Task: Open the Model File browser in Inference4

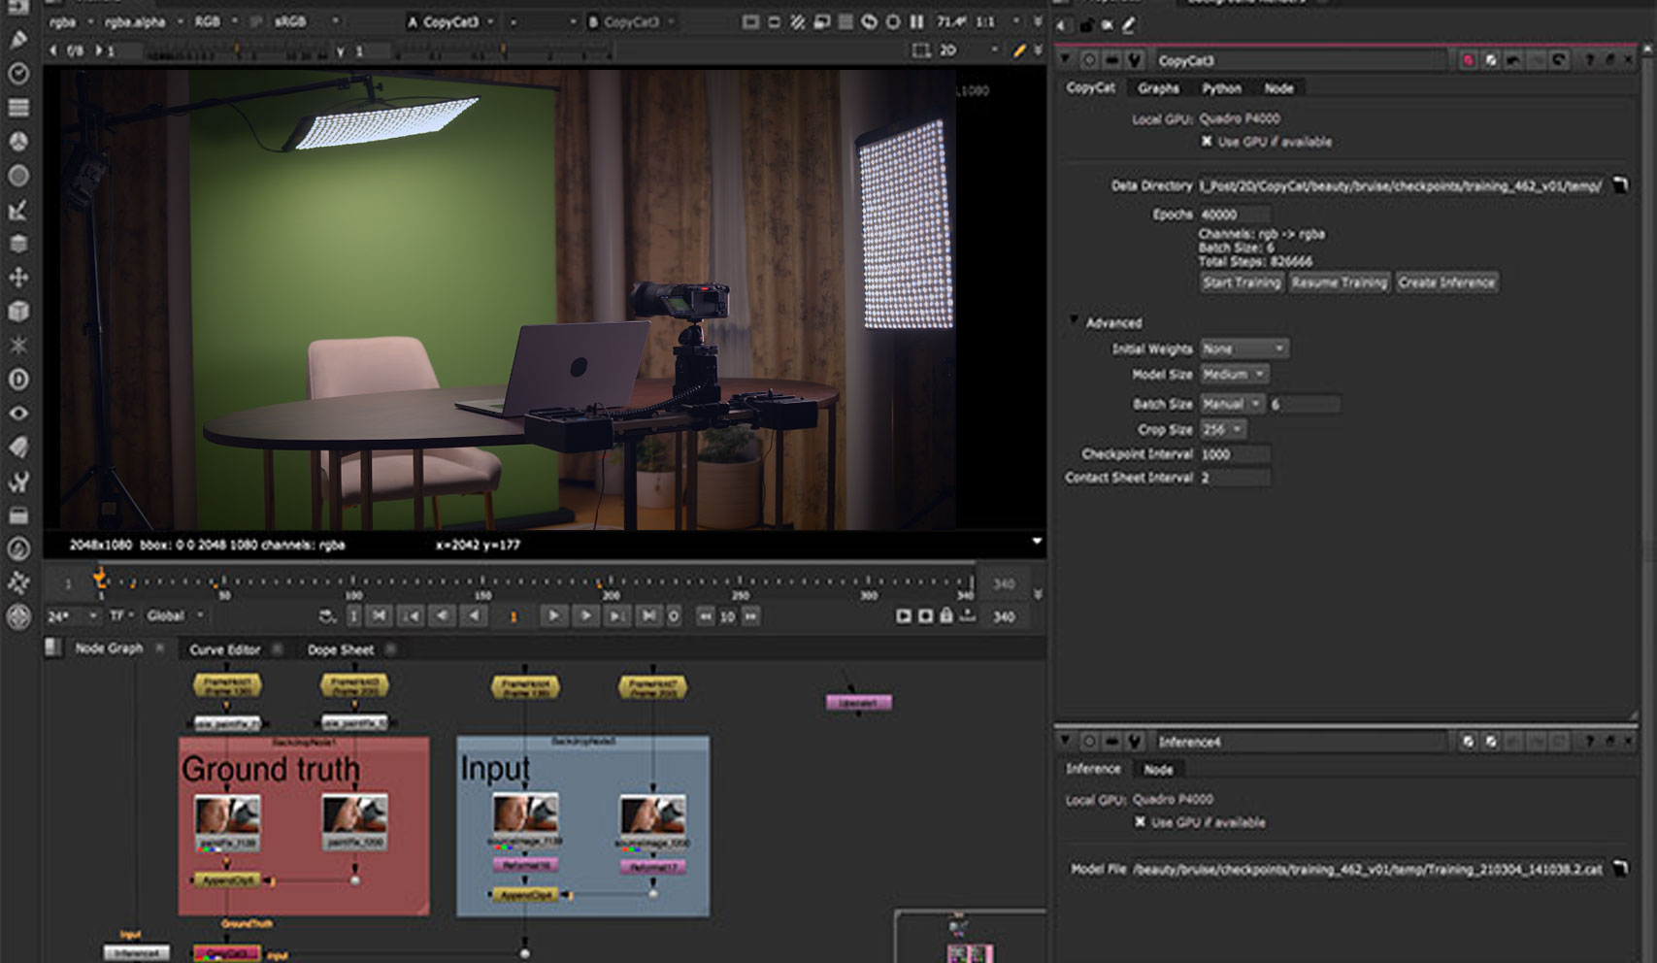Action: click(x=1620, y=869)
